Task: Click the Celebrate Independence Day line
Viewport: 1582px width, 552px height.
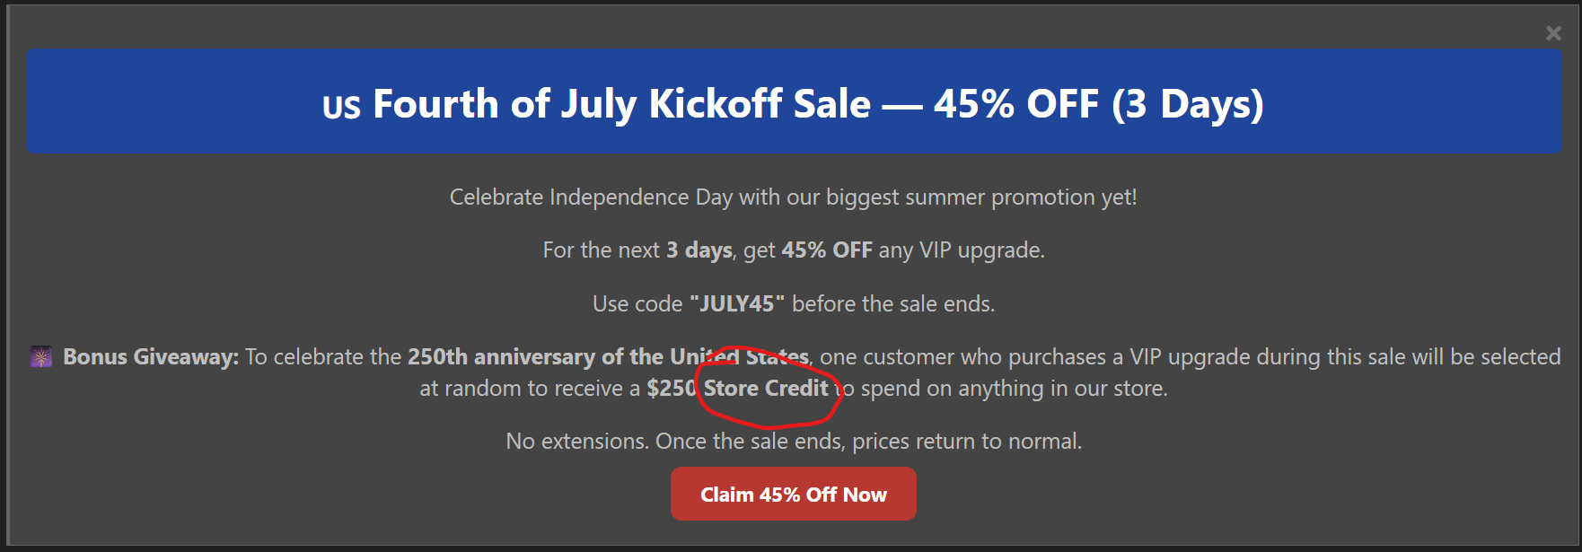Action: coord(794,197)
